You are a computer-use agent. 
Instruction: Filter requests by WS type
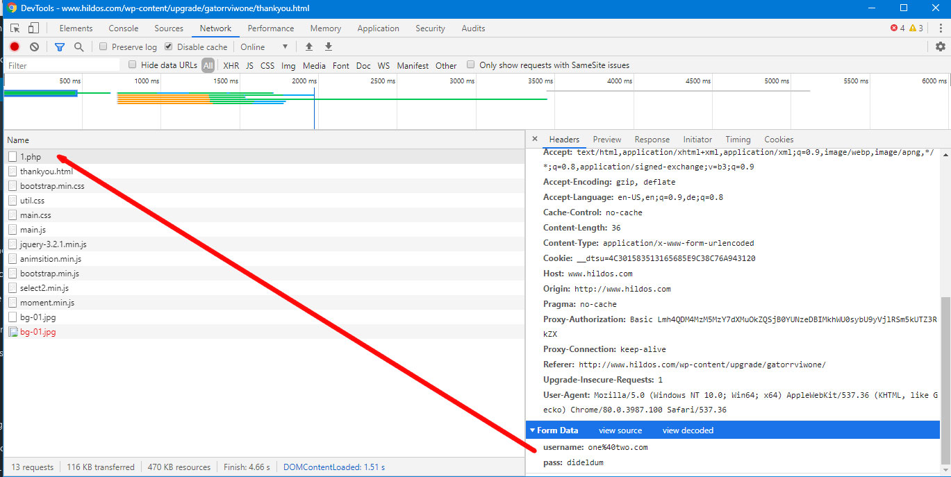pyautogui.click(x=383, y=65)
